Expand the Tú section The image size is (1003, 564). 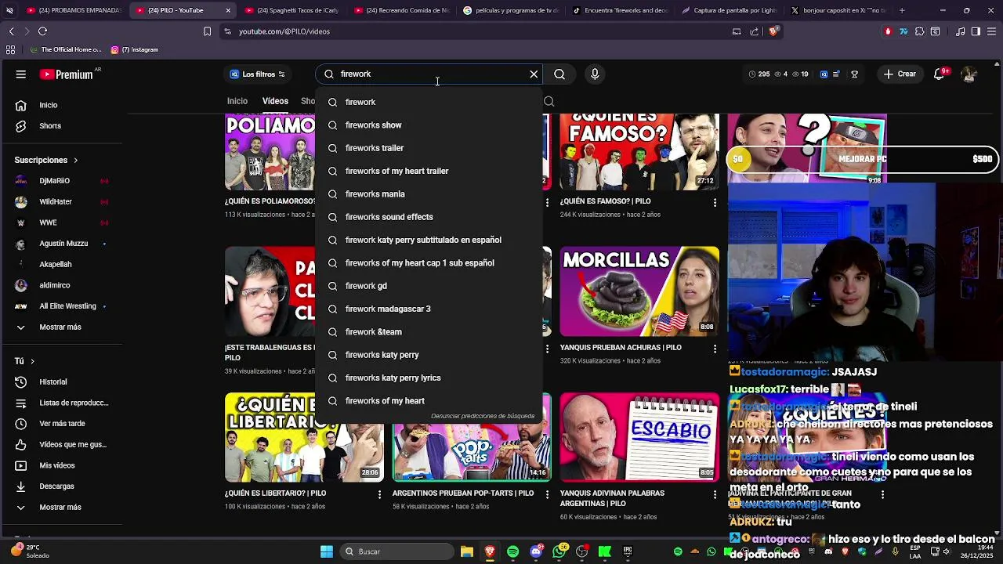(25, 361)
